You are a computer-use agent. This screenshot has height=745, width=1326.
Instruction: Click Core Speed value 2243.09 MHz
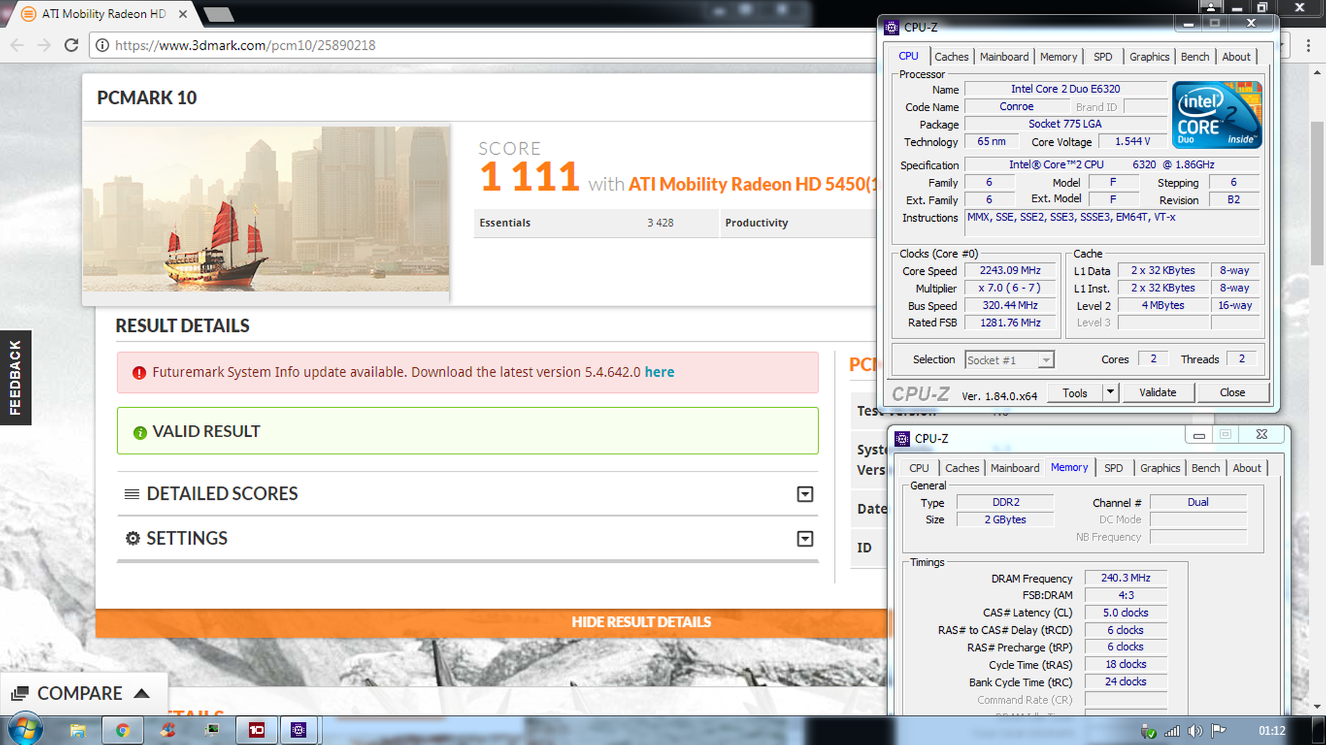click(x=1010, y=271)
